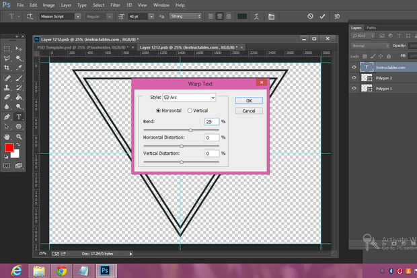Click the commit checkmark in options bar

tap(321, 15)
